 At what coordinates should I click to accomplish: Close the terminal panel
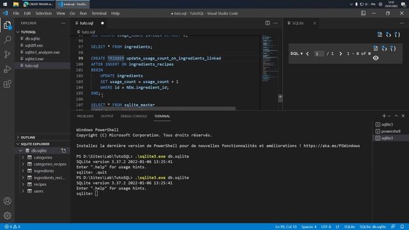click(403, 116)
